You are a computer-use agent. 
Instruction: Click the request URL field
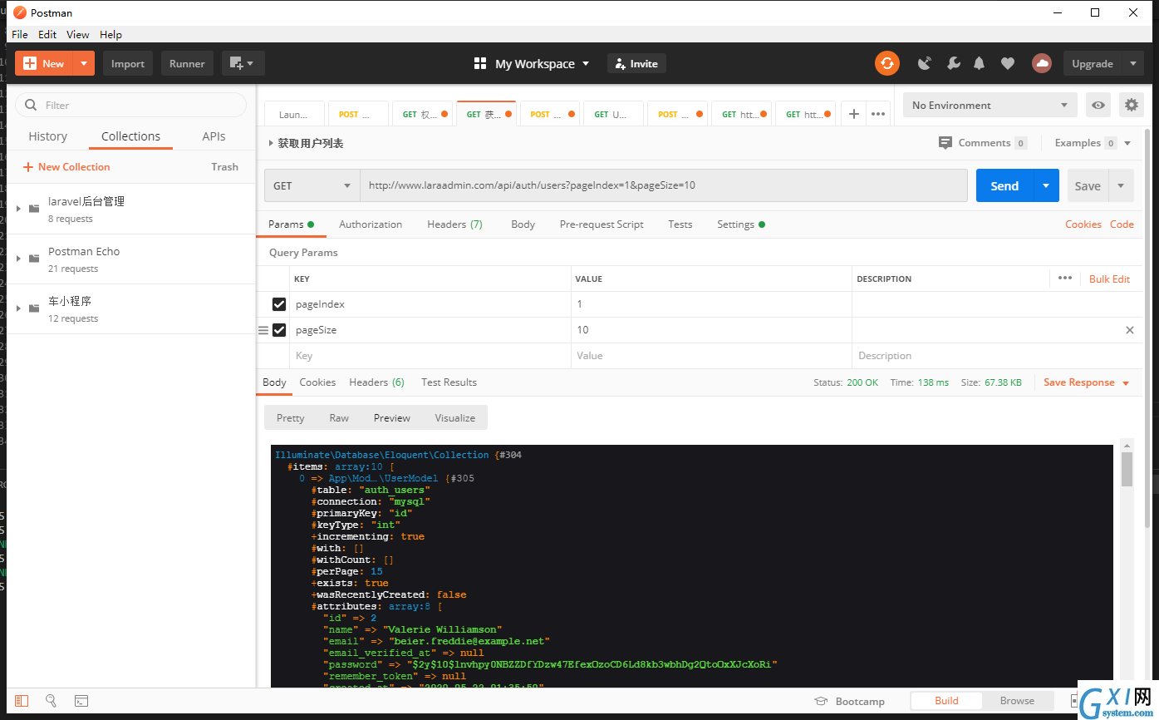click(x=664, y=185)
